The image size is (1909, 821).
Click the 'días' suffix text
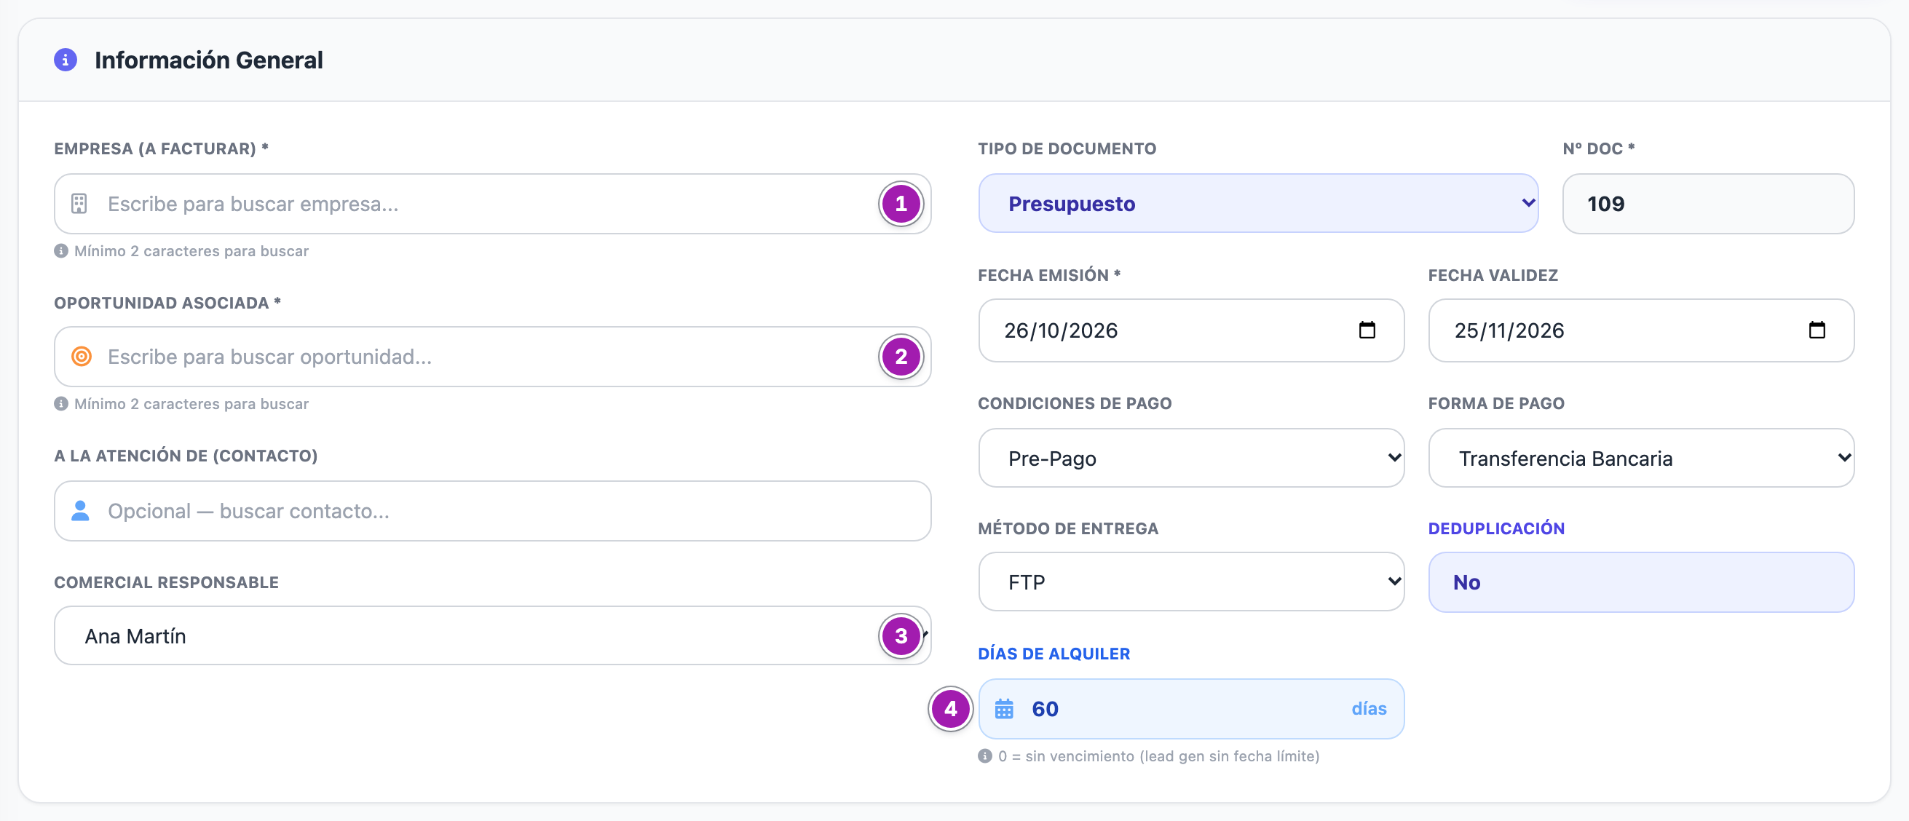point(1369,708)
